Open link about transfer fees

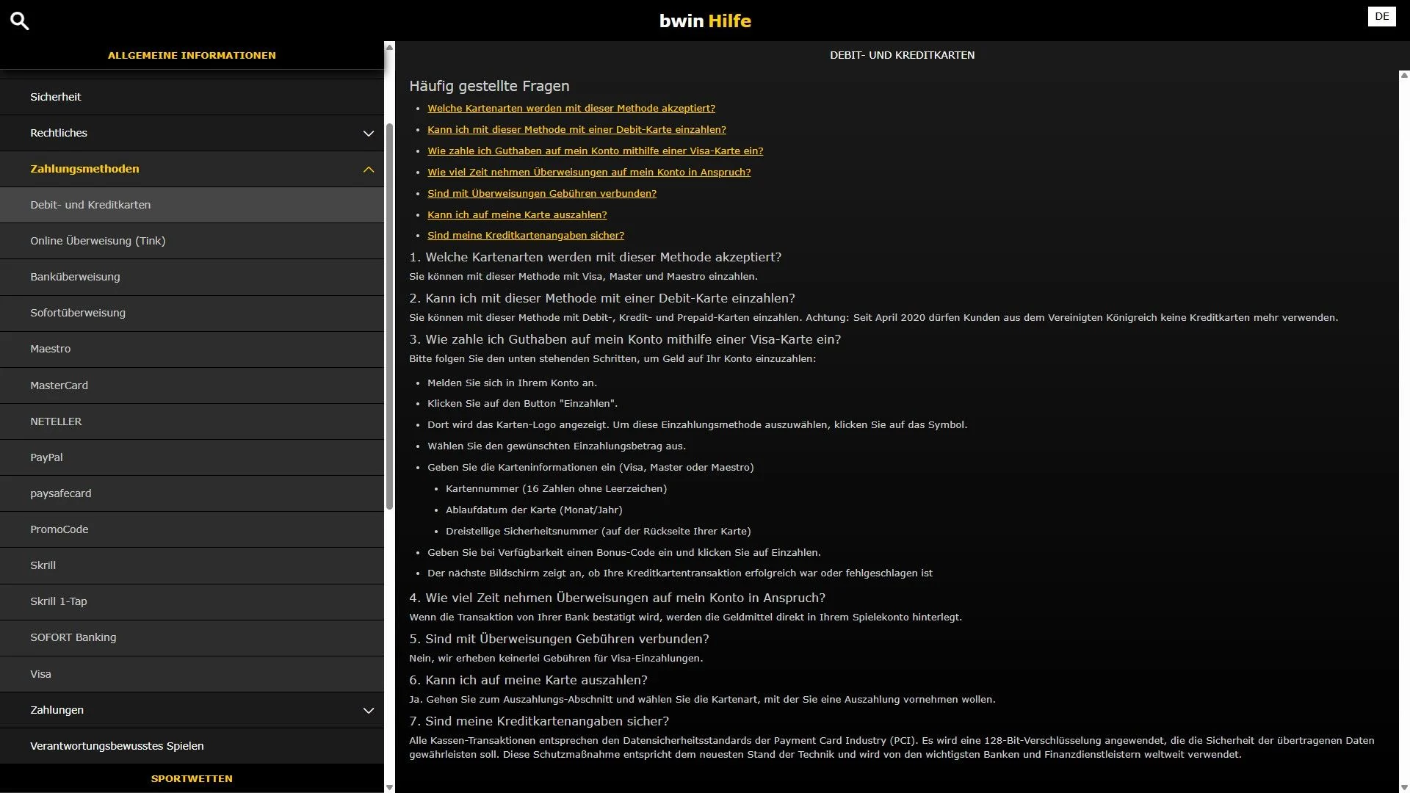[x=542, y=193]
